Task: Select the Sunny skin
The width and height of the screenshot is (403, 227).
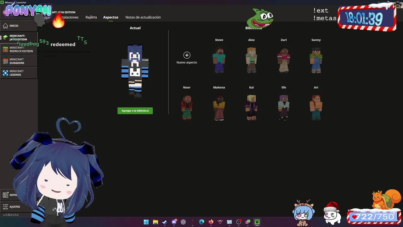Action: [316, 60]
